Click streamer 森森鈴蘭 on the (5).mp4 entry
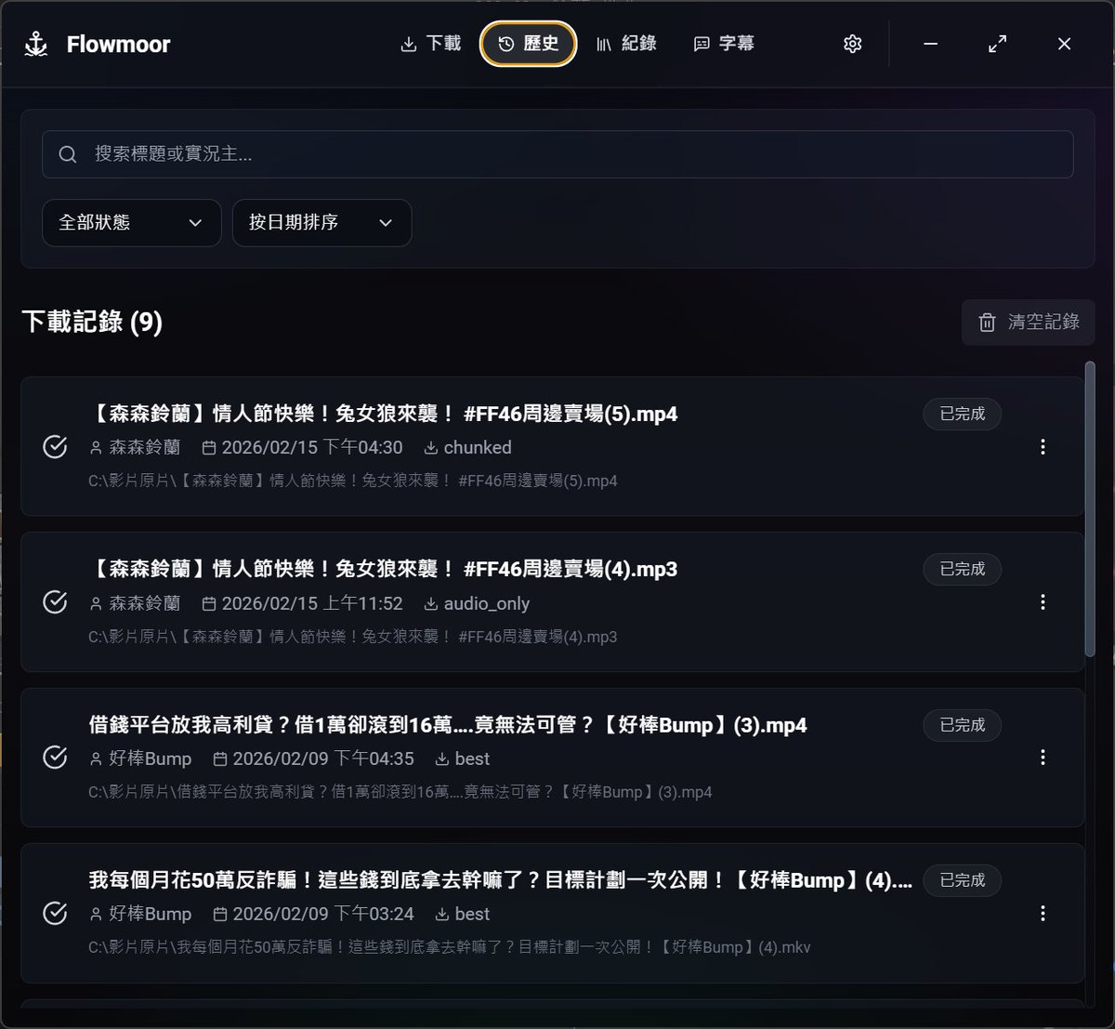This screenshot has height=1029, width=1115. [135, 447]
